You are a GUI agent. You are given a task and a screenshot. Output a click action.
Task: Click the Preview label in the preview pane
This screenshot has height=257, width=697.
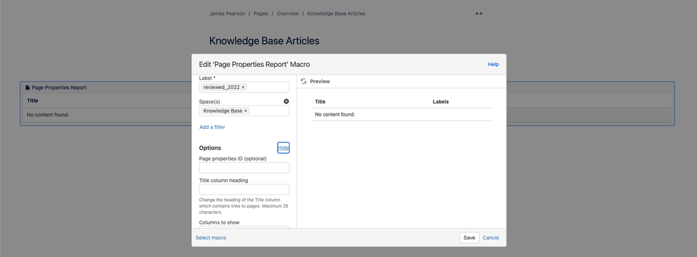point(320,81)
